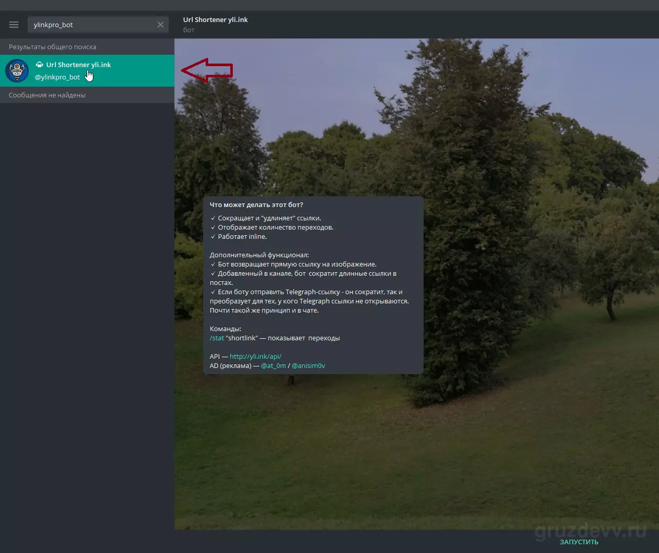The width and height of the screenshot is (659, 553).
Task: Start the bot with ЗАПУСТИТЬ button
Action: 579,542
